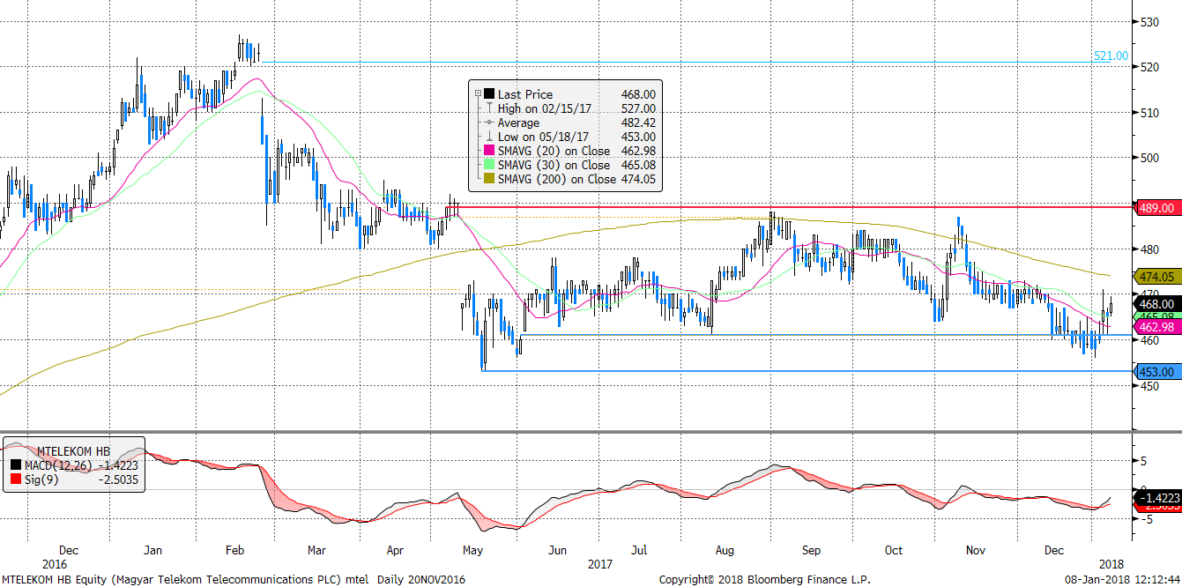Select 'Average' legend label
Screen dimensions: 1182x587
(518, 123)
